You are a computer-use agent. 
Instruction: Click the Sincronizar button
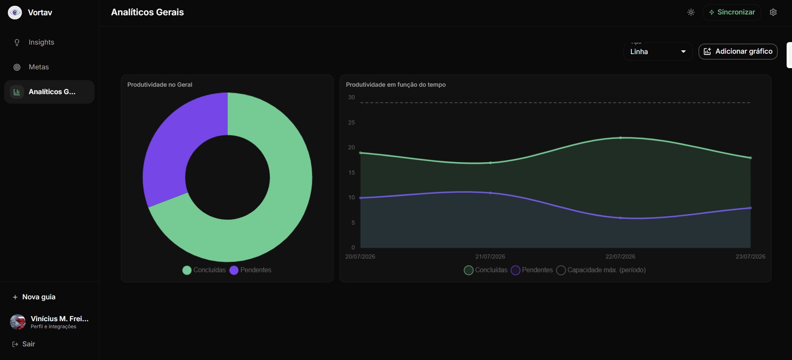tap(732, 12)
